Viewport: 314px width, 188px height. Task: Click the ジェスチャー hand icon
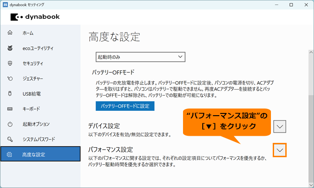10,78
